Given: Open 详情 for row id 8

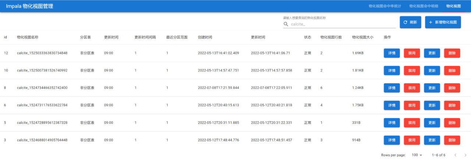Looking at the screenshot, I should point(392,88).
